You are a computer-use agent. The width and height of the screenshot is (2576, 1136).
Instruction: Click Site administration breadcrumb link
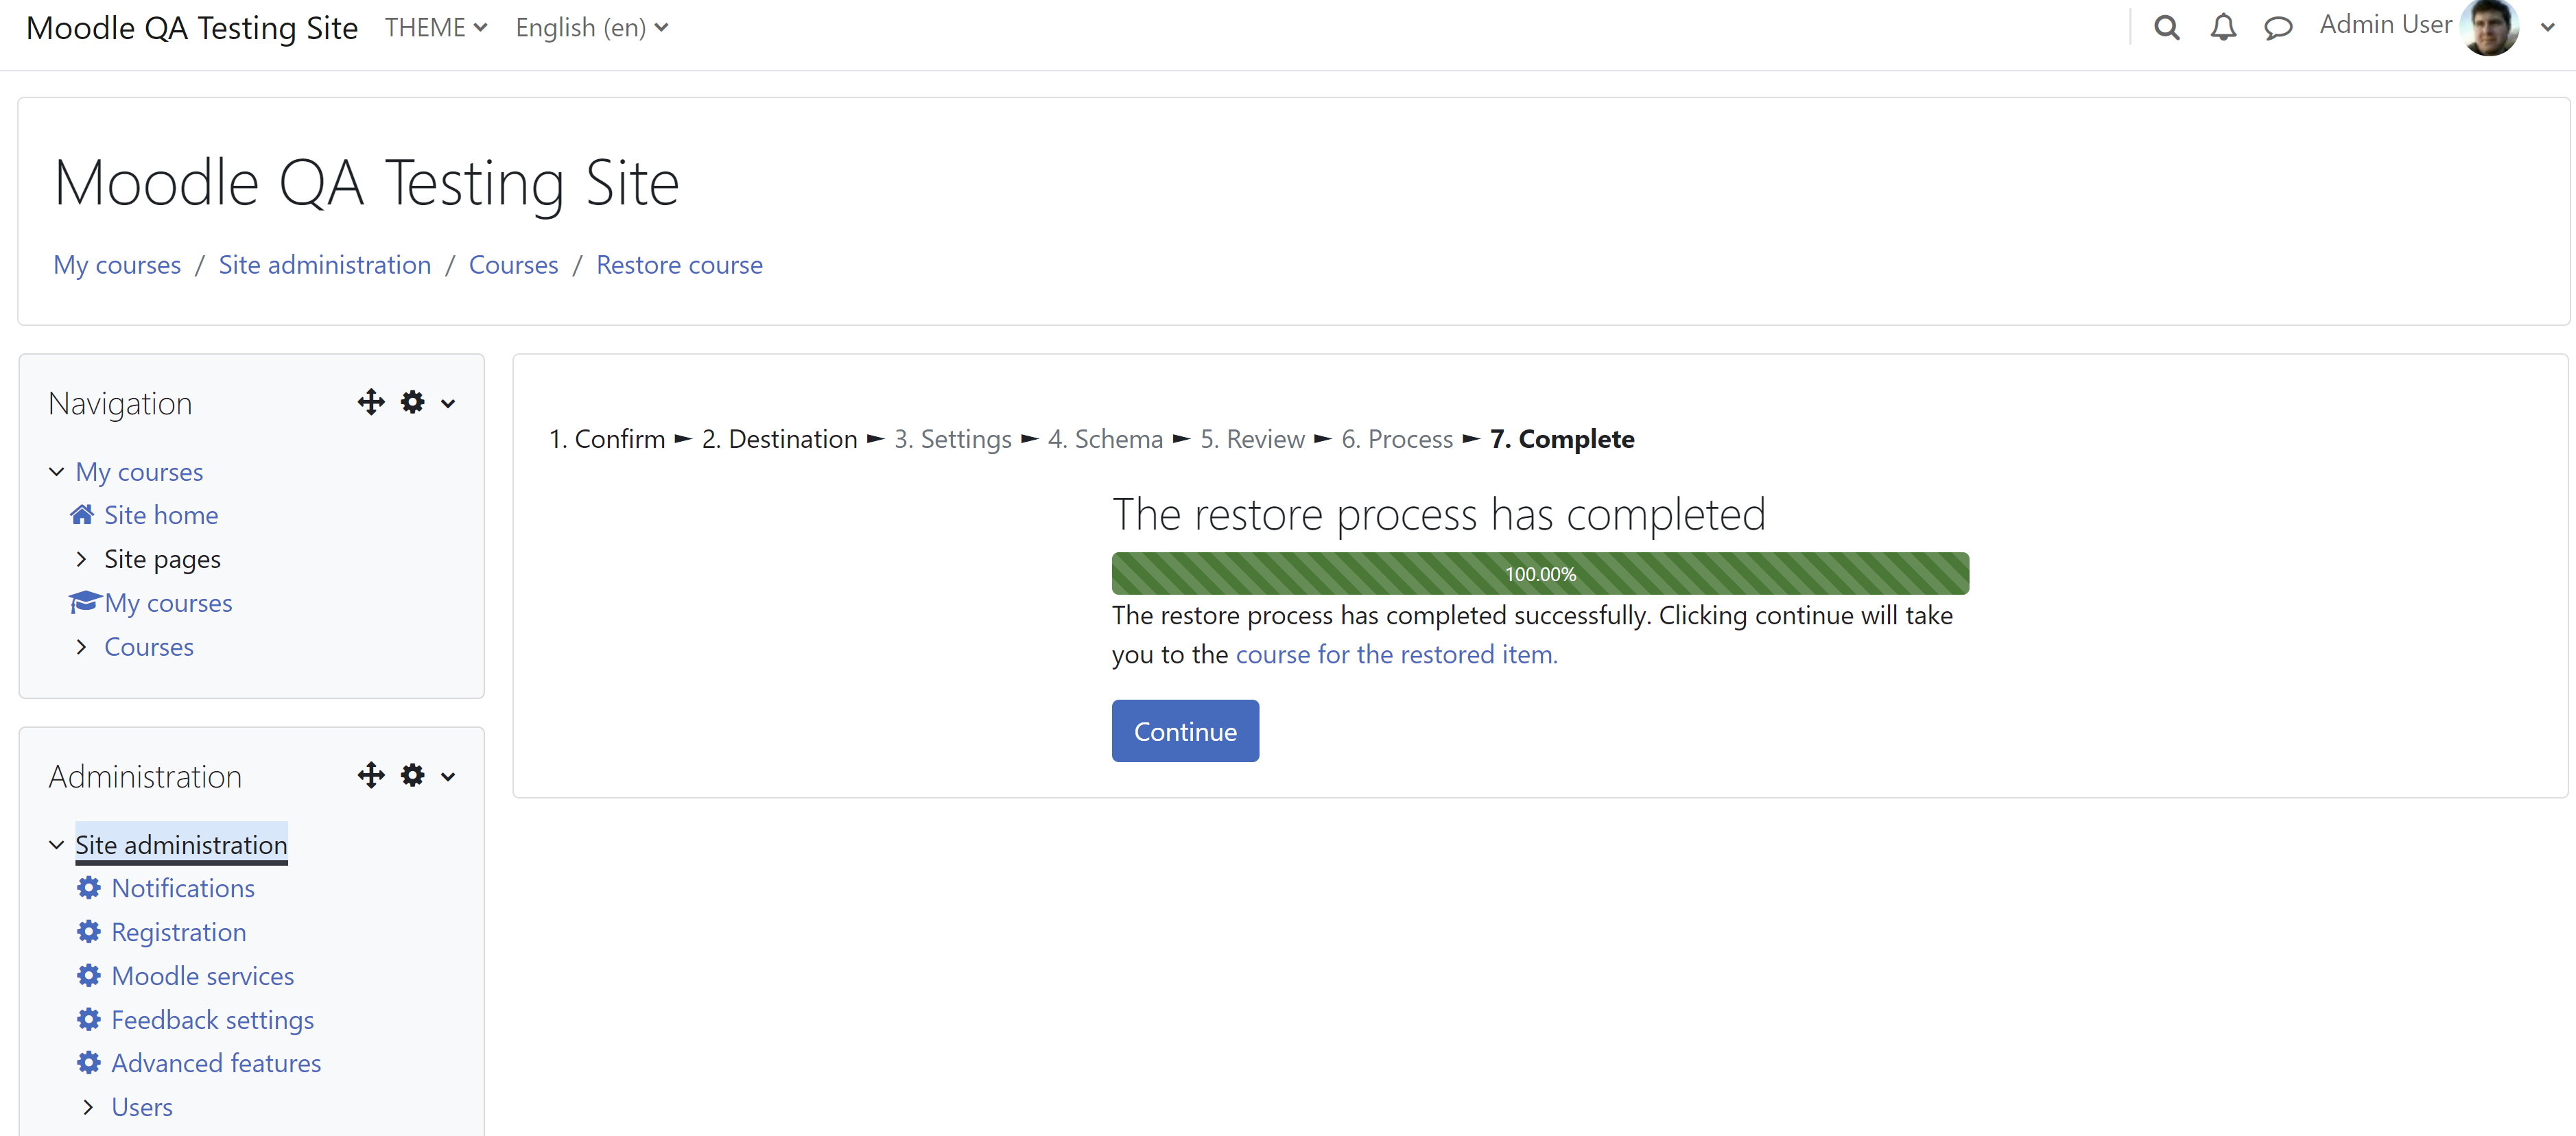[325, 264]
